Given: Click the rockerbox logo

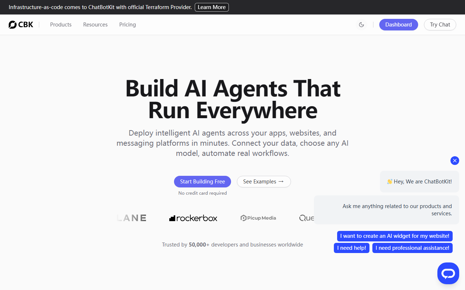Looking at the screenshot, I should point(193,218).
